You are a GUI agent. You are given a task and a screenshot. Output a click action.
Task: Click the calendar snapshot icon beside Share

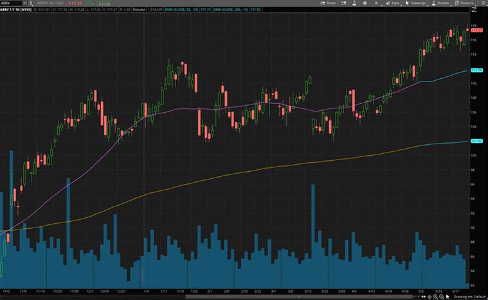point(344,3)
